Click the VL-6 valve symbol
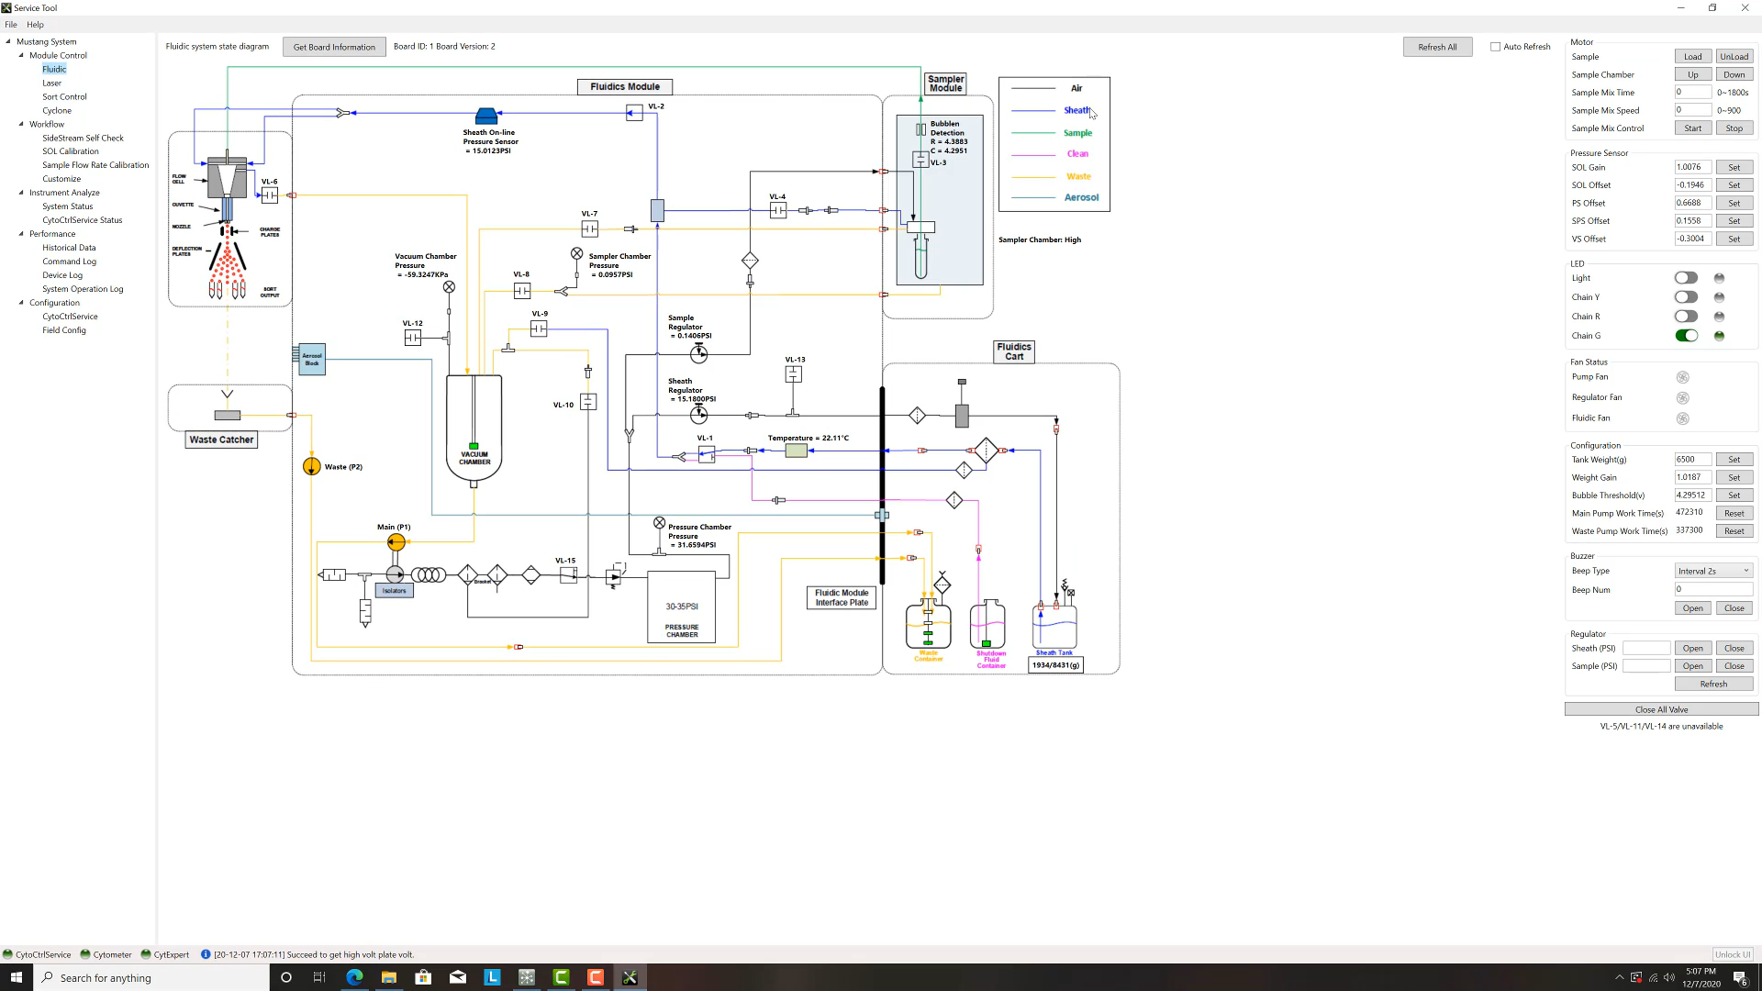Image resolution: width=1762 pixels, height=991 pixels. (x=270, y=195)
